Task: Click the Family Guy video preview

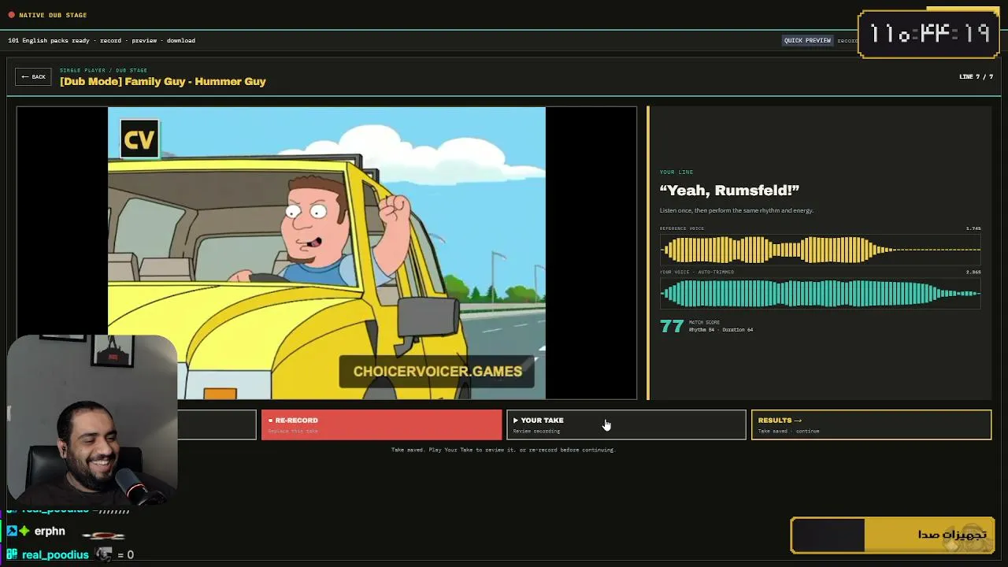Action: 327,253
